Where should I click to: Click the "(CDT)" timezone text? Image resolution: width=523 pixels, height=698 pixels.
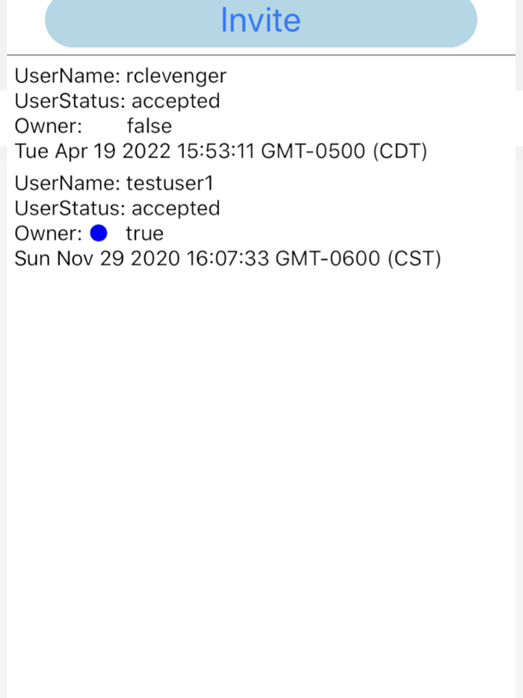click(400, 151)
